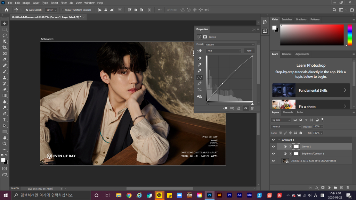
Task: Select the Curves 1 layer mask thumbnail
Action: click(296, 147)
